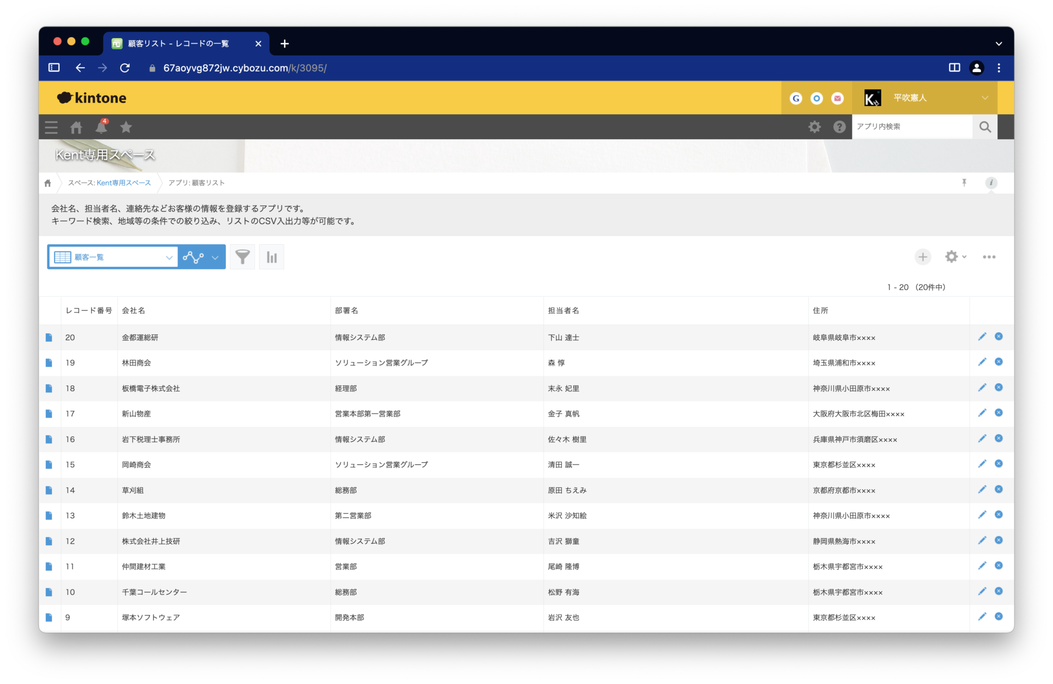
Task: Toggle the pin icon above the app description
Action: (965, 183)
